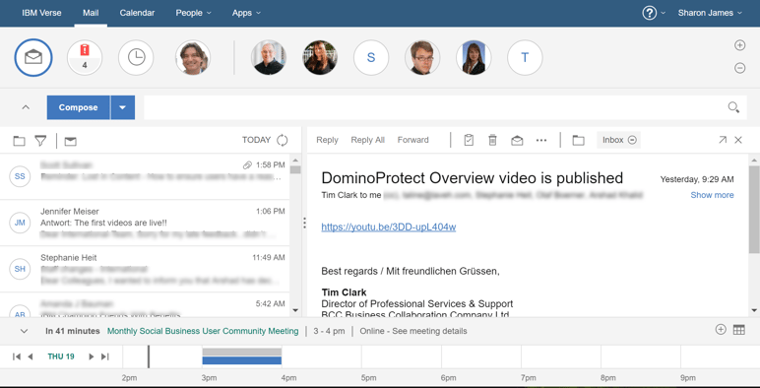760x388 pixels.
Task: Pop out message in new window
Action: (x=723, y=140)
